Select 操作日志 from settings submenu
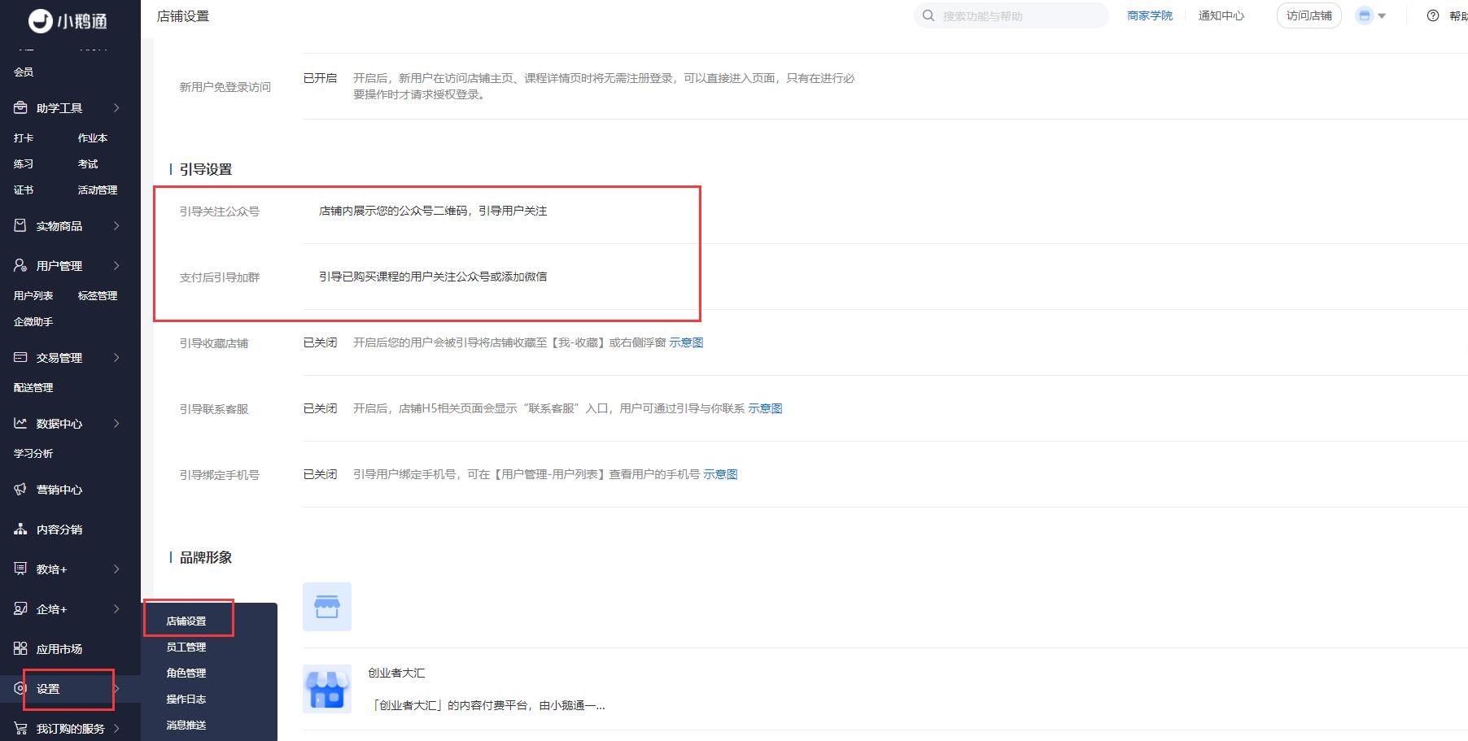This screenshot has width=1468, height=741. pos(186,700)
